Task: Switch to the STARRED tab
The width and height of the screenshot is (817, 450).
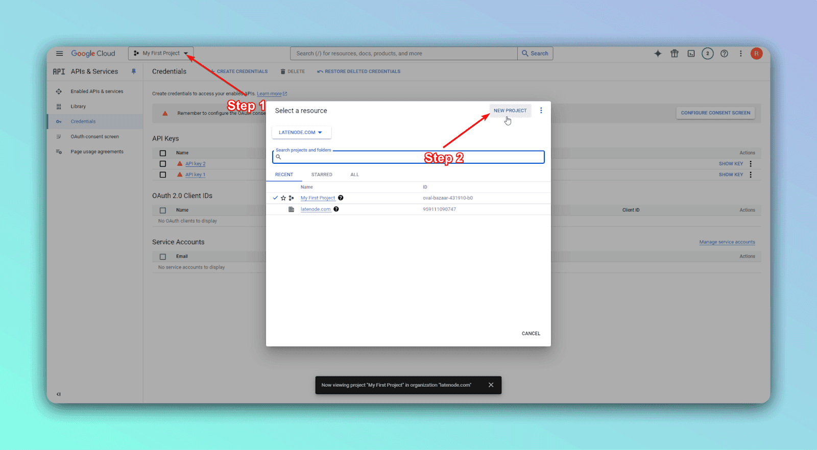Action: pos(322,174)
